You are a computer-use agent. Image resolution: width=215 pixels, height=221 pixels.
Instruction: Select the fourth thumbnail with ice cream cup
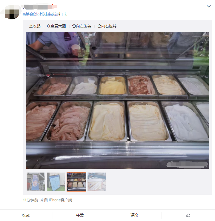click(97, 182)
